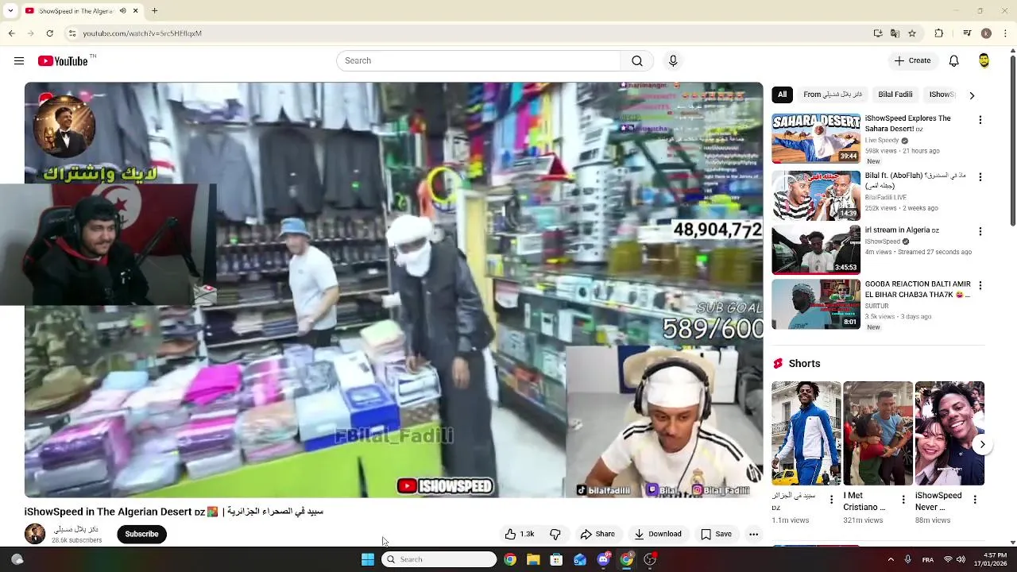Bookmark this page with the star icon
This screenshot has width=1017, height=572.
pyautogui.click(x=912, y=33)
